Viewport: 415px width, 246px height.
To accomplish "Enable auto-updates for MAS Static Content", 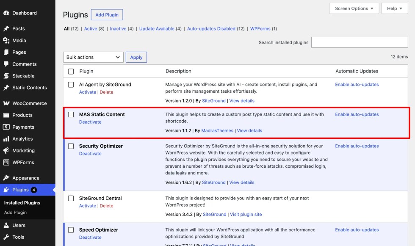I will (x=357, y=114).
